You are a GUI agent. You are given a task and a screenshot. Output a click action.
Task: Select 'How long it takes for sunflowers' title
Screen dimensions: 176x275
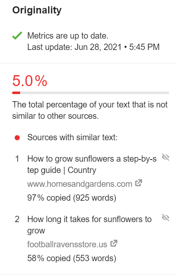89,225
